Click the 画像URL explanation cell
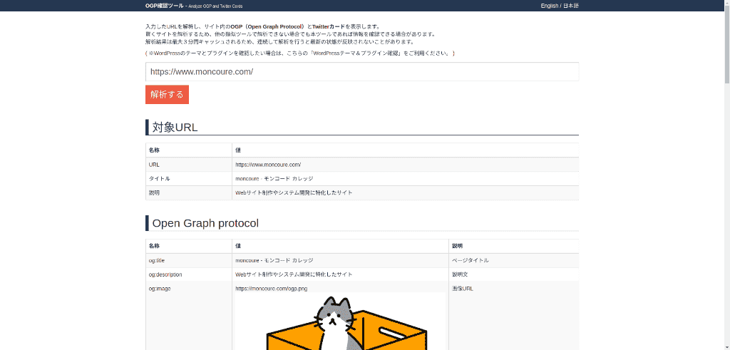Screen dimensions: 730x350 click(463, 289)
